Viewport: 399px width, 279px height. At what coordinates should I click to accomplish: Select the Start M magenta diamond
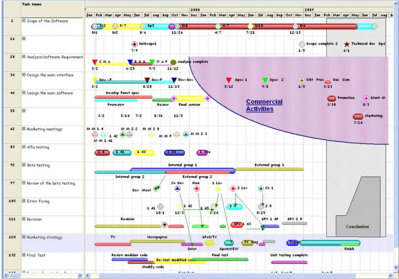coord(366,98)
